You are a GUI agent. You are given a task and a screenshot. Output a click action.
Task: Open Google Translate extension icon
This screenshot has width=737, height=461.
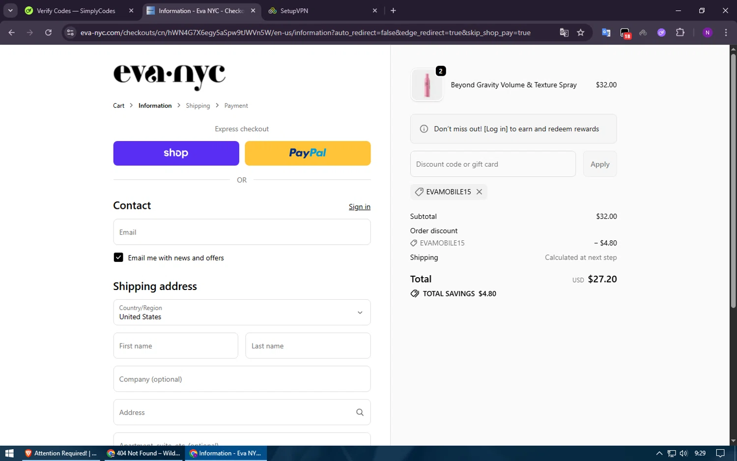pyautogui.click(x=606, y=32)
